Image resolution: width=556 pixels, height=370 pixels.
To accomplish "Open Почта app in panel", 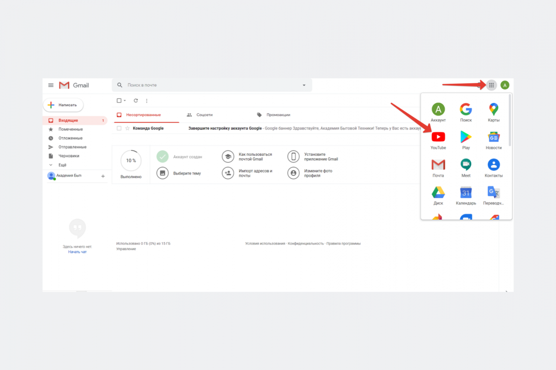I will (x=438, y=168).
